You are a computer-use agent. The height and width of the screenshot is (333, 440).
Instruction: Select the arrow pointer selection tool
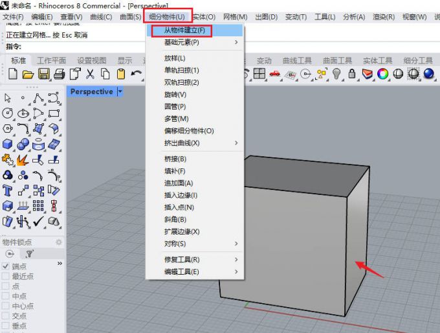[8, 98]
